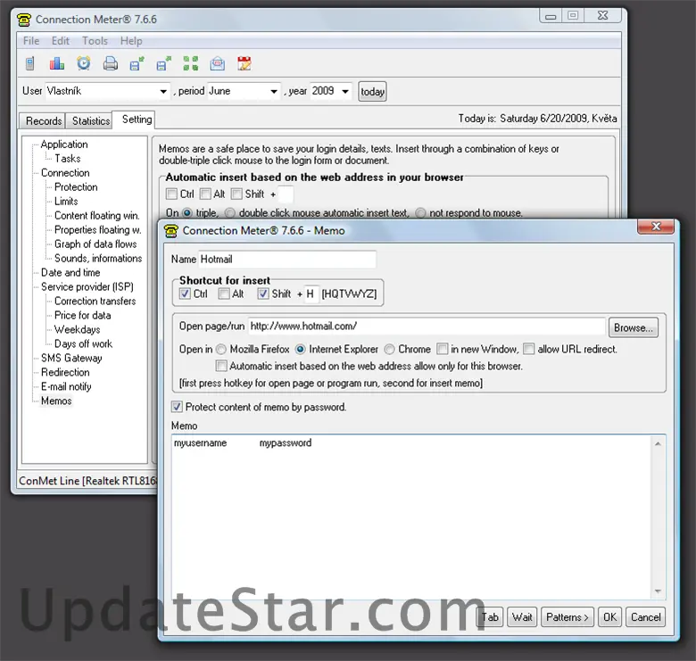Select Memos in the settings tree
This screenshot has height=661, width=696.
(56, 401)
